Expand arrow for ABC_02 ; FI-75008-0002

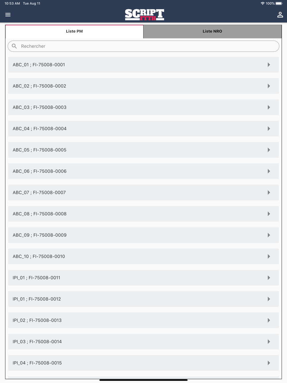[269, 86]
